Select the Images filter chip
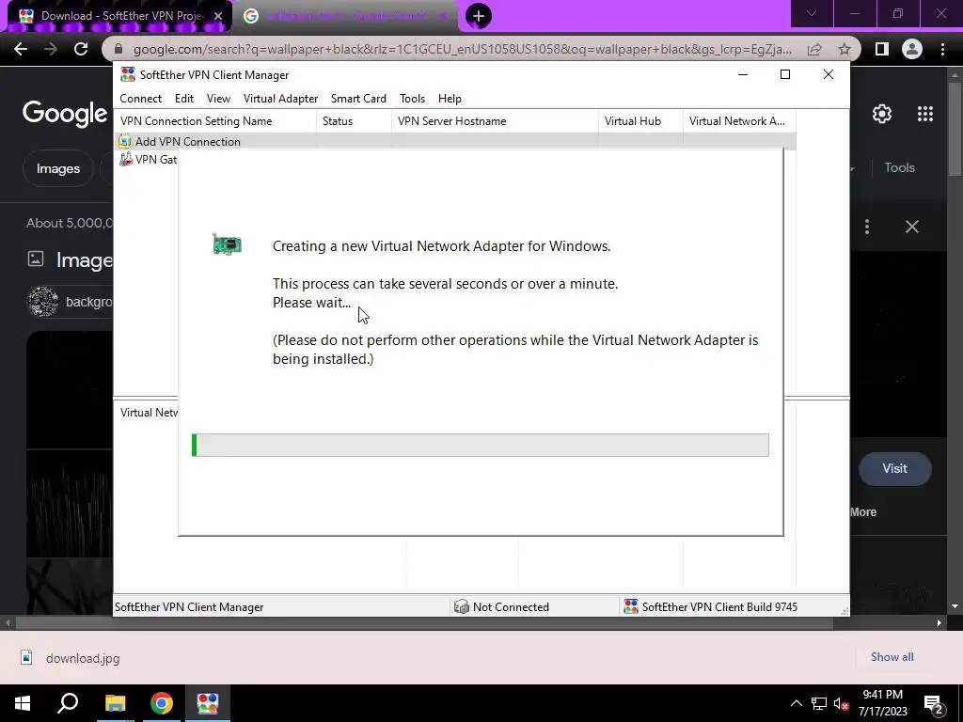963x722 pixels. (x=57, y=168)
